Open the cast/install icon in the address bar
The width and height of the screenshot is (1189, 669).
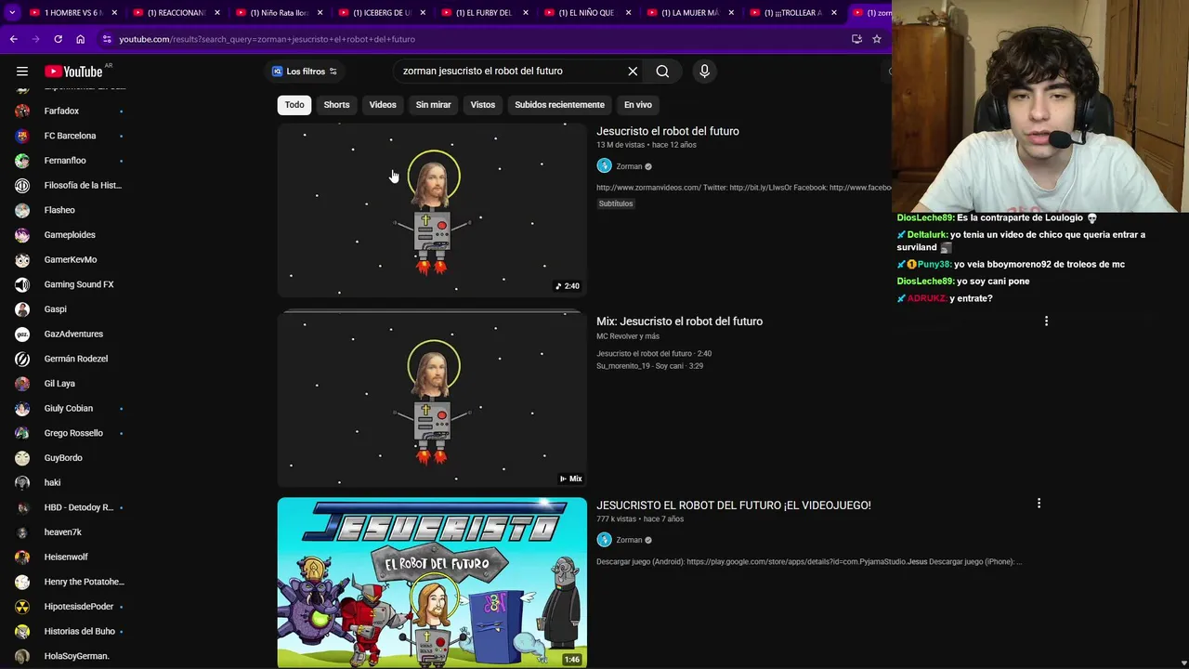point(856,39)
